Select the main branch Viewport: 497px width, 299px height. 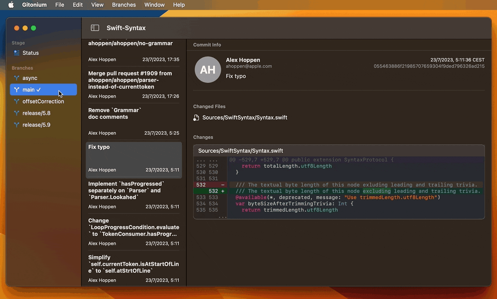click(x=43, y=90)
